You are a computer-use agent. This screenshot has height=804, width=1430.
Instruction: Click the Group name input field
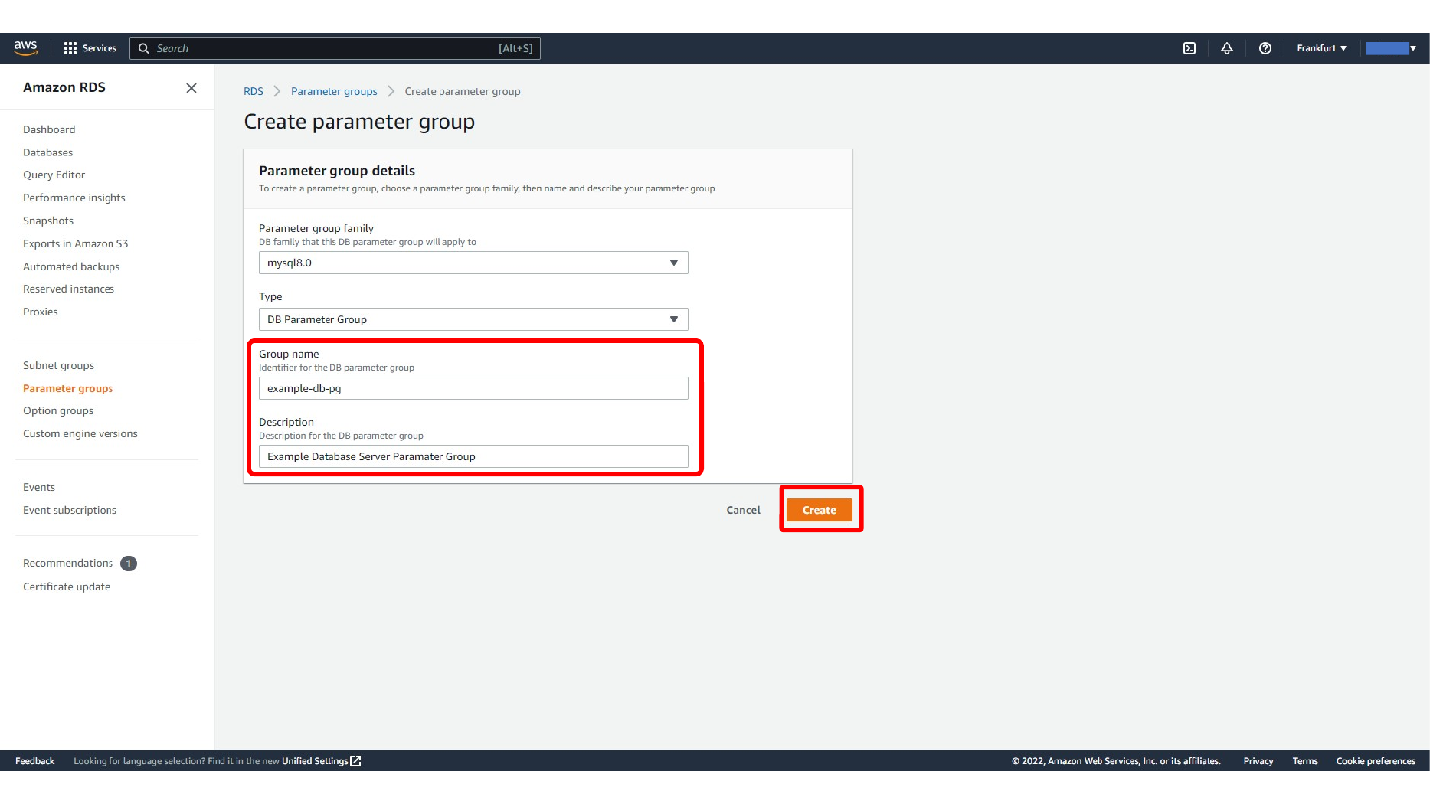pos(473,388)
